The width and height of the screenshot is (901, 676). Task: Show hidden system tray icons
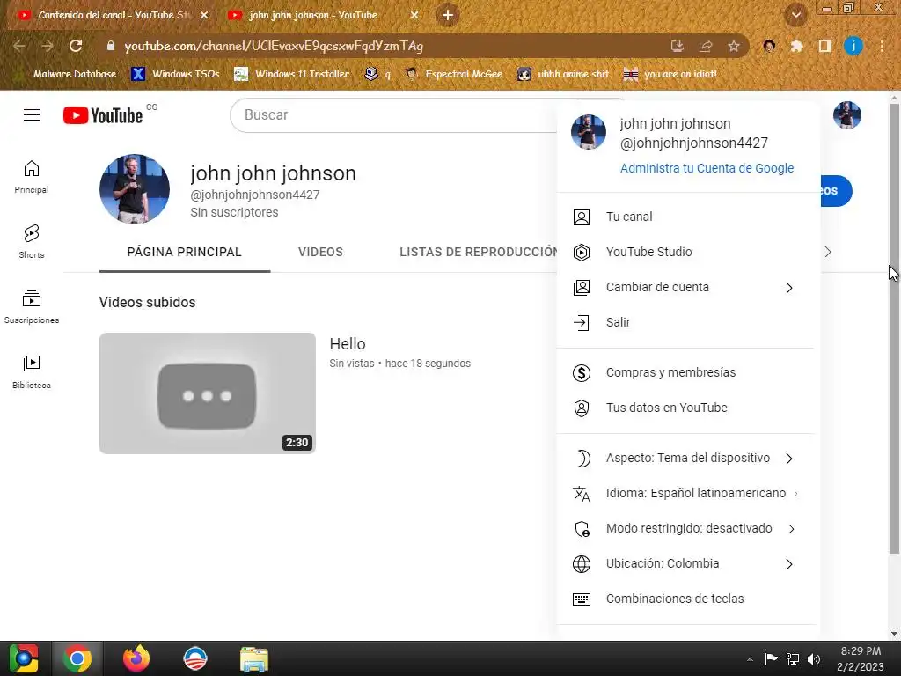pos(750,659)
